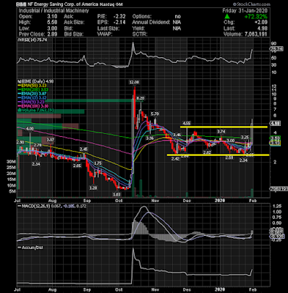Click the 30M volume axis label
The height and width of the screenshot is (293, 288).
[x=12, y=161]
